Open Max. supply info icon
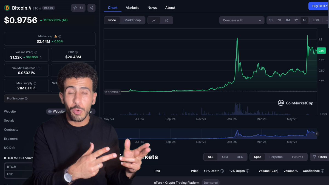Screen dimensions: 329x185 coord(35,83)
